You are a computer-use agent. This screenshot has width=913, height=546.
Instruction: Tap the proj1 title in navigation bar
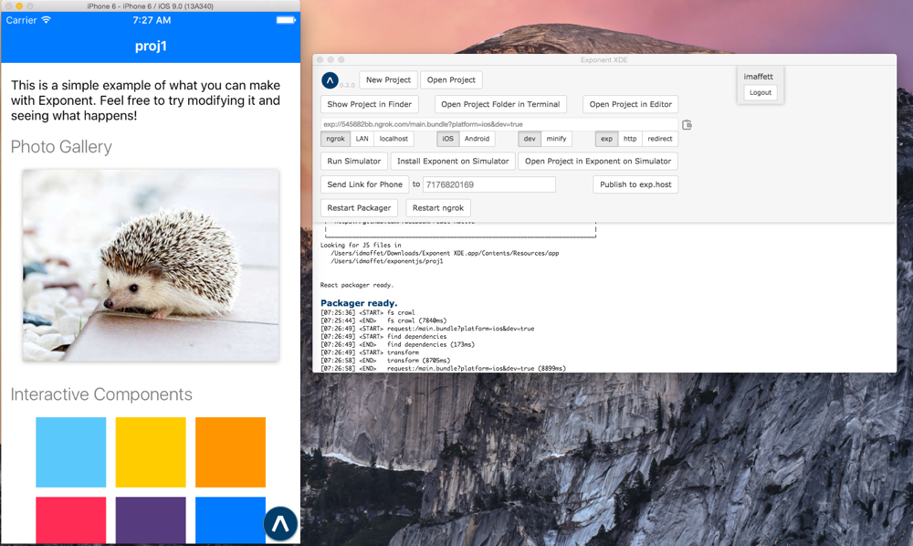[x=151, y=46]
